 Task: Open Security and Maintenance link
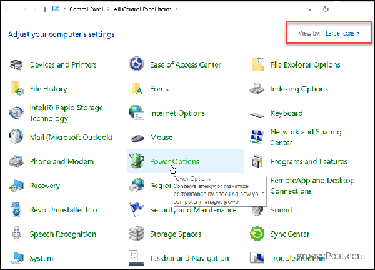click(x=193, y=210)
